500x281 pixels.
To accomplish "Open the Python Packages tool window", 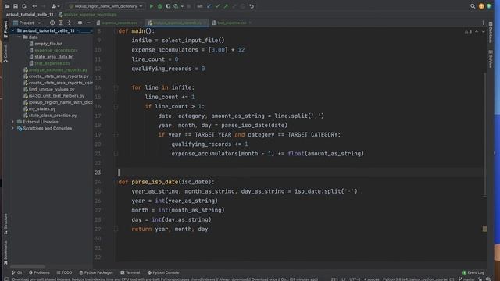I will (96, 272).
